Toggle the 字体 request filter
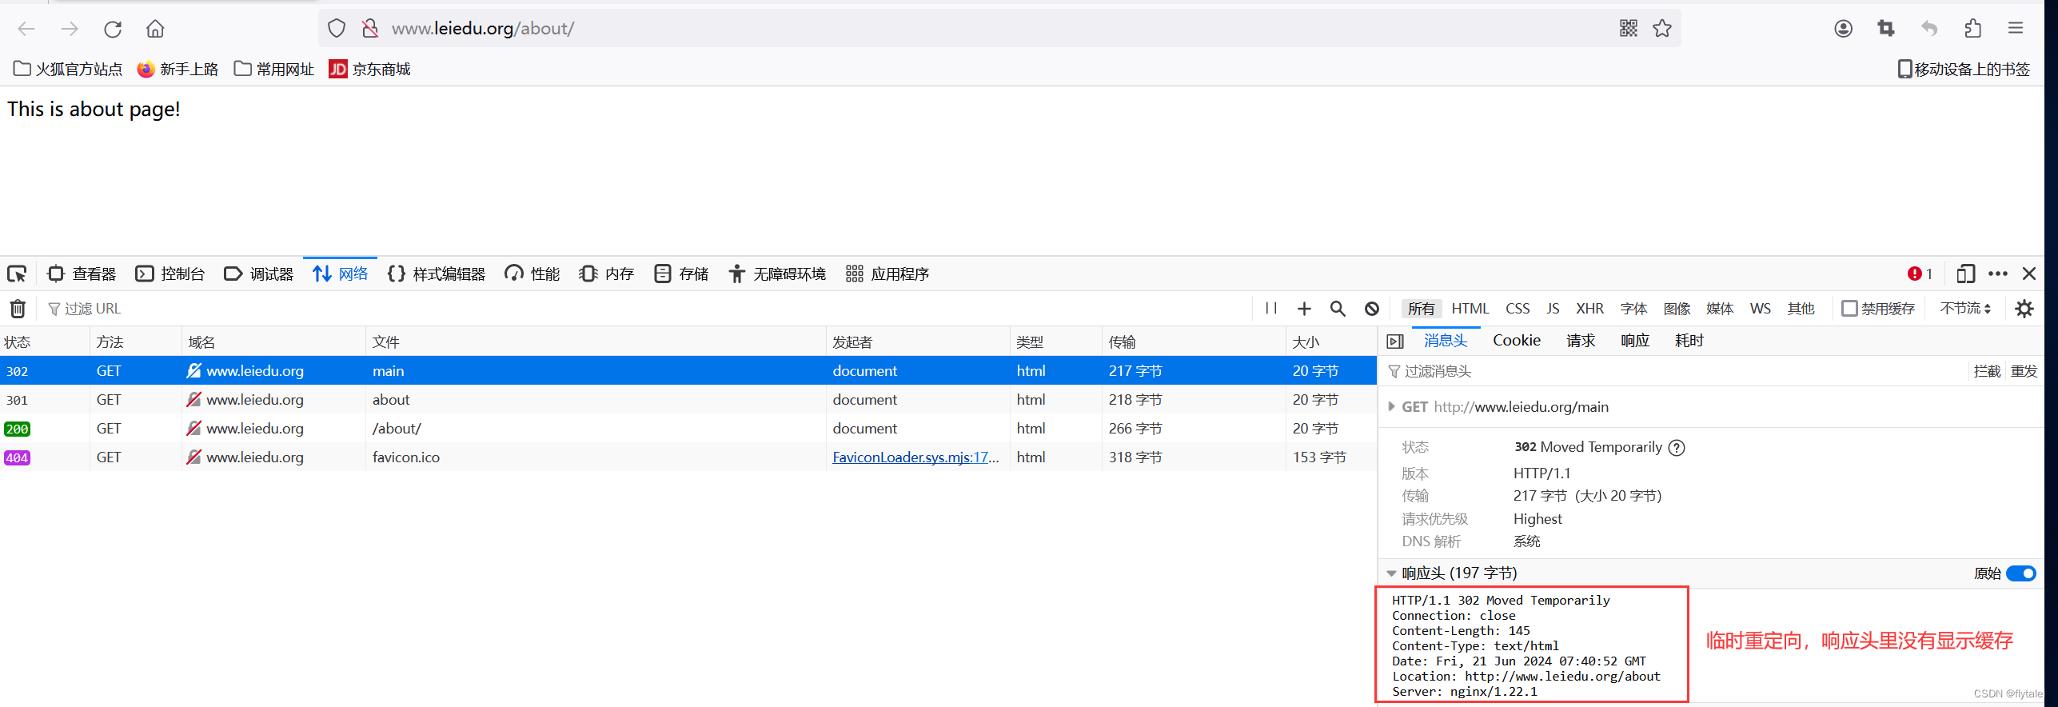Screen dimensions: 2058x707 coord(1633,309)
